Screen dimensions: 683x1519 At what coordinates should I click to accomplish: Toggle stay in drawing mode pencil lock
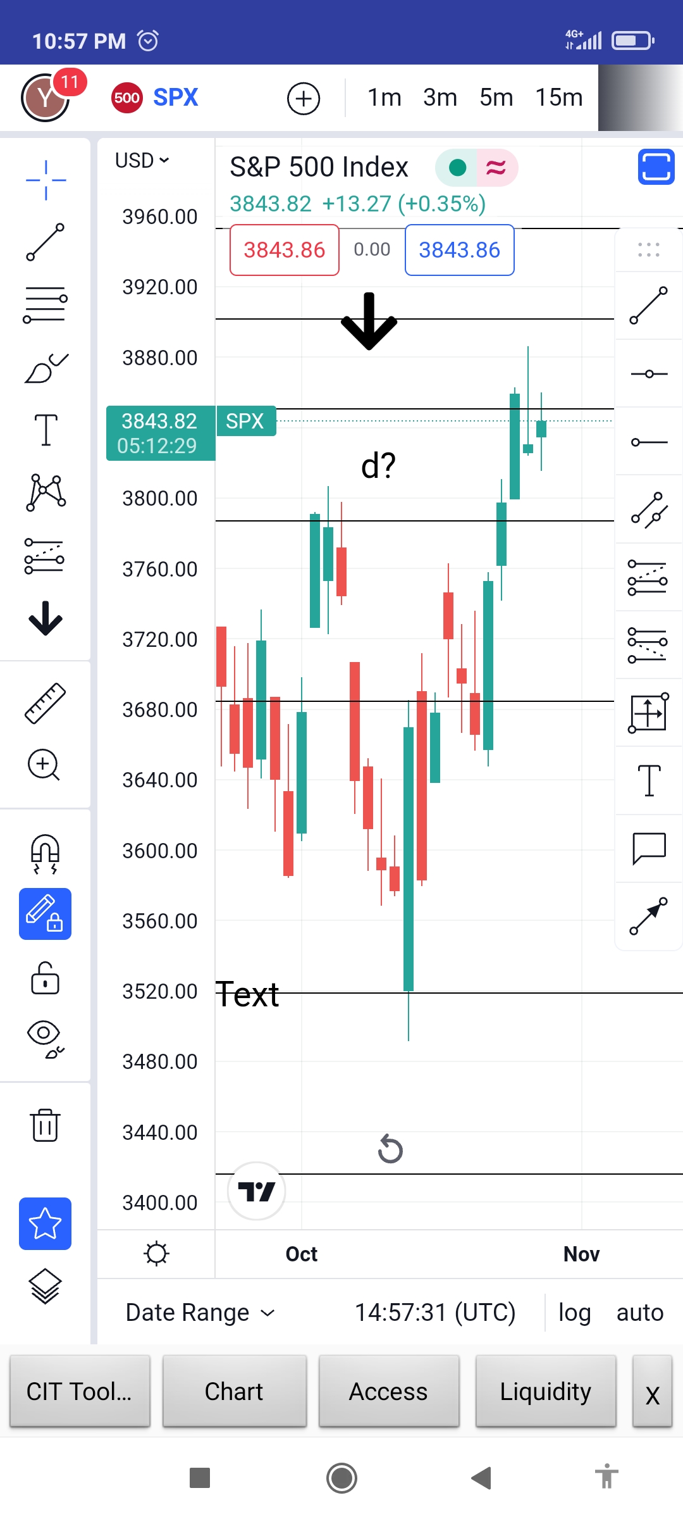click(x=45, y=914)
